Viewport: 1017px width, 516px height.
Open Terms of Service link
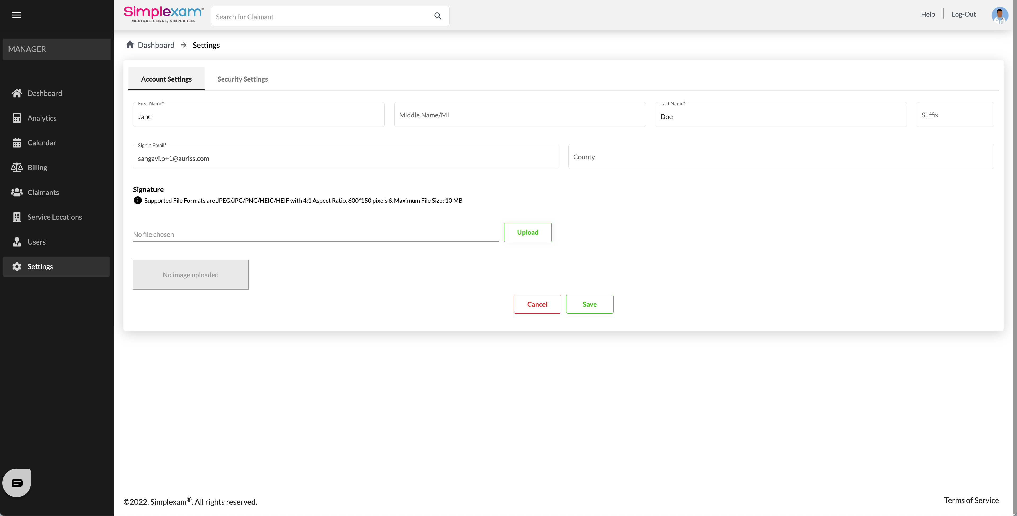click(x=971, y=500)
